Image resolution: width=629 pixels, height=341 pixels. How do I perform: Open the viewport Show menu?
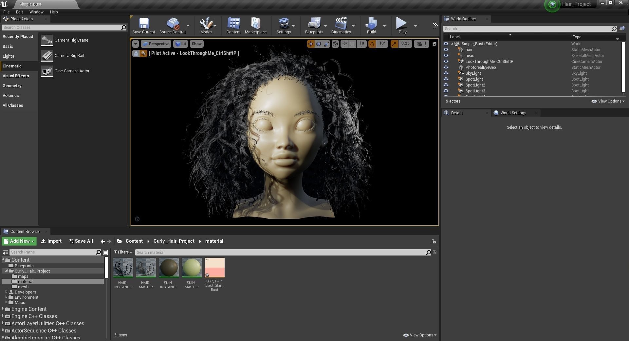coord(196,44)
